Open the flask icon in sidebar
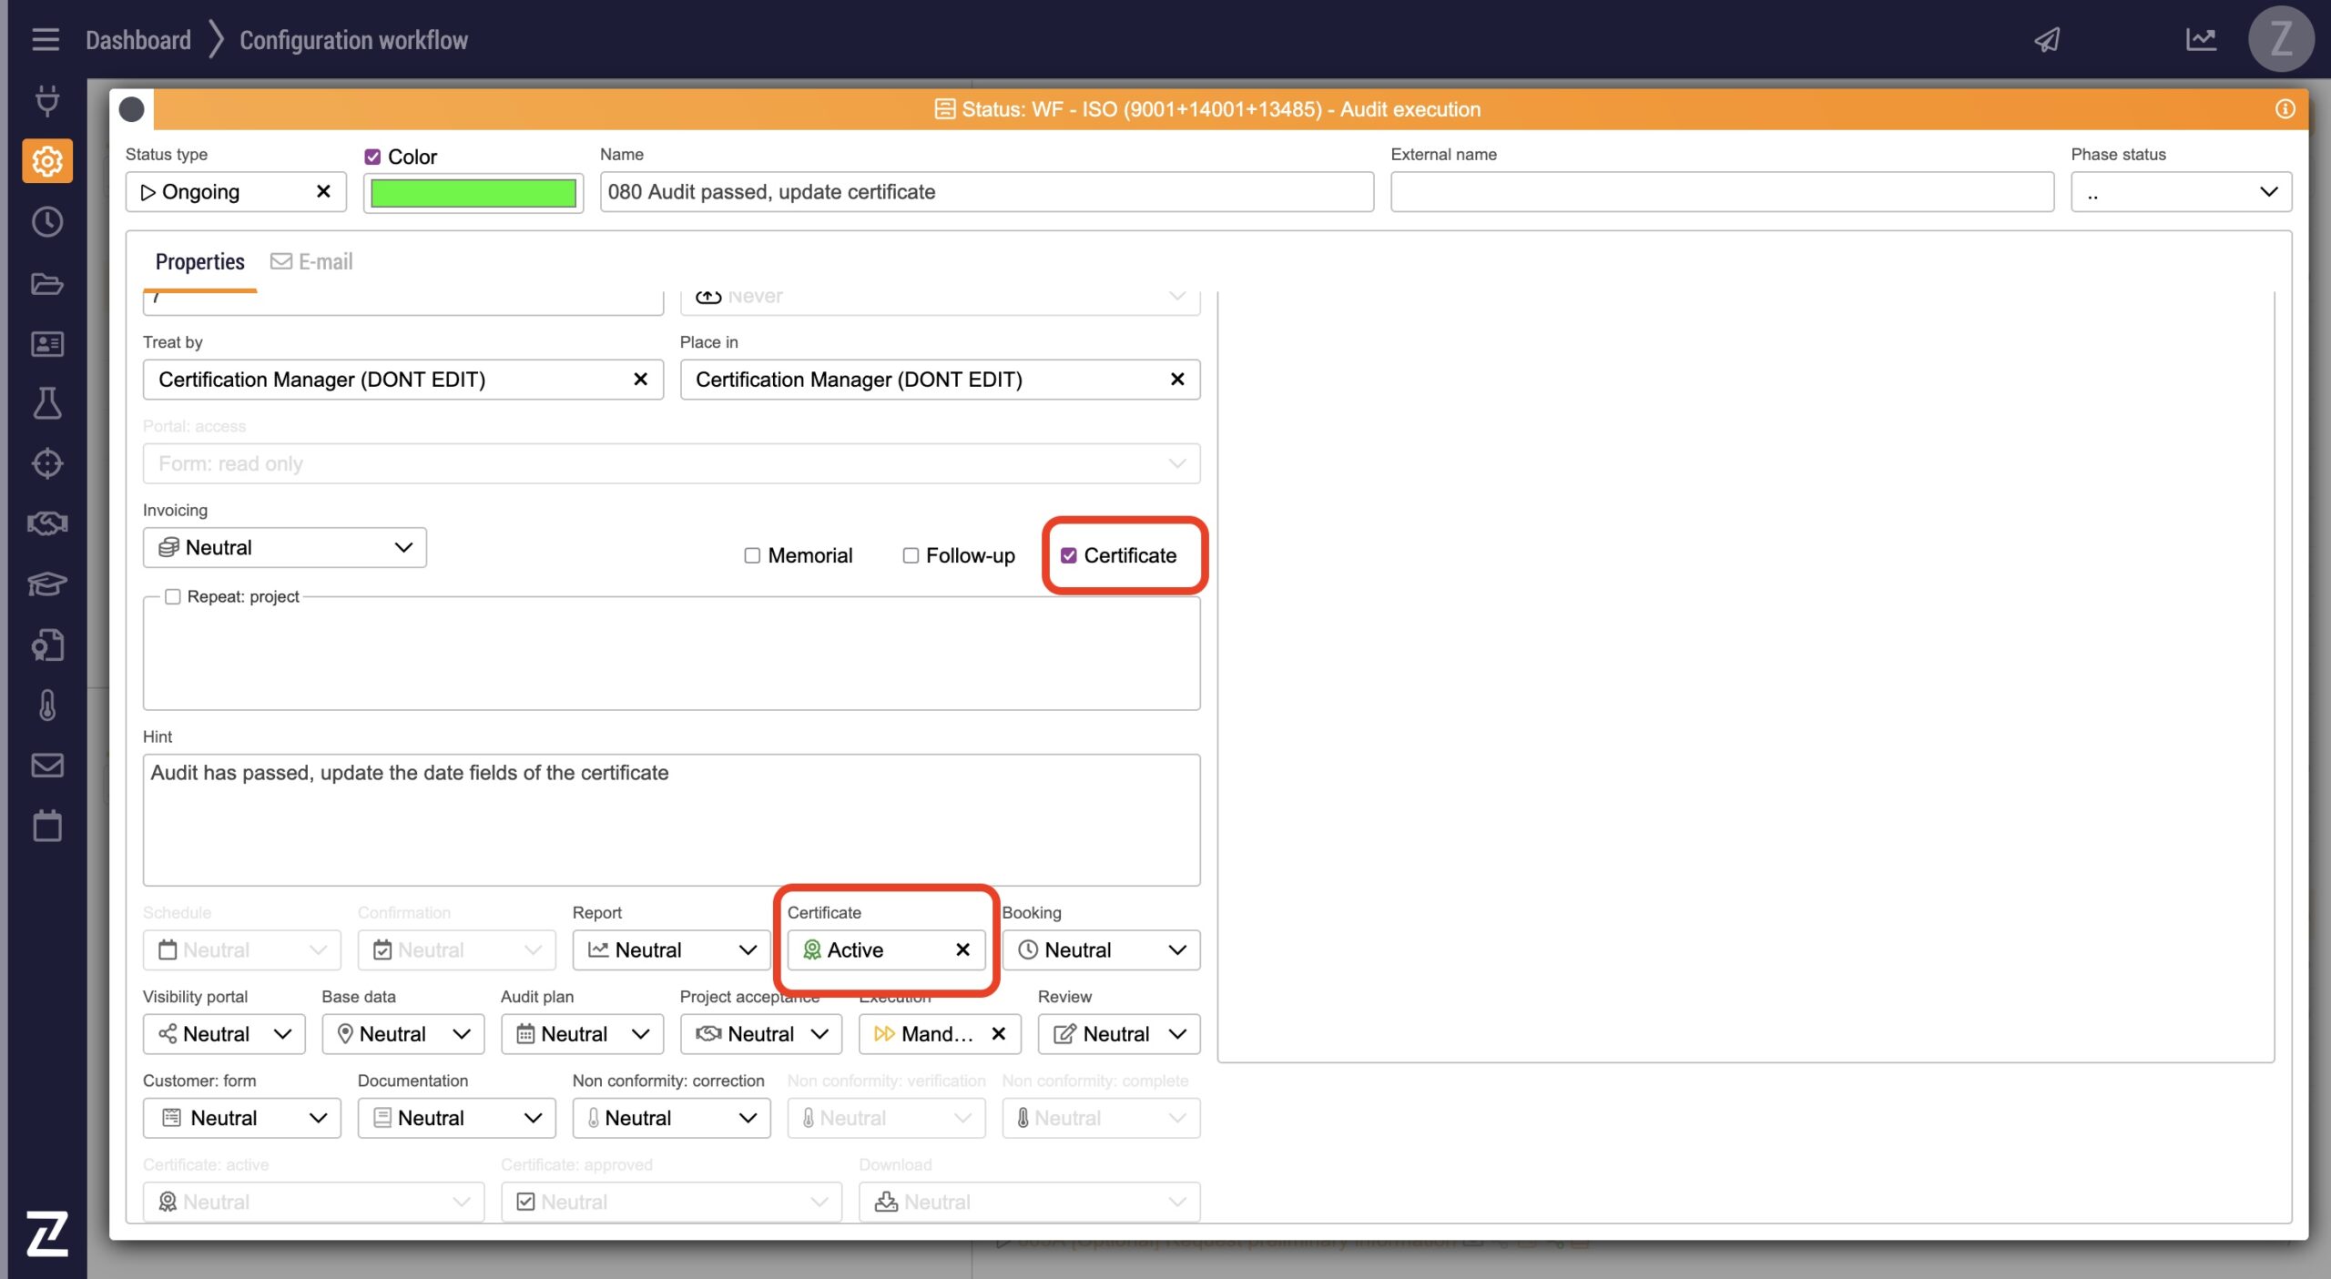Image resolution: width=2331 pixels, height=1279 pixels. coord(47,403)
